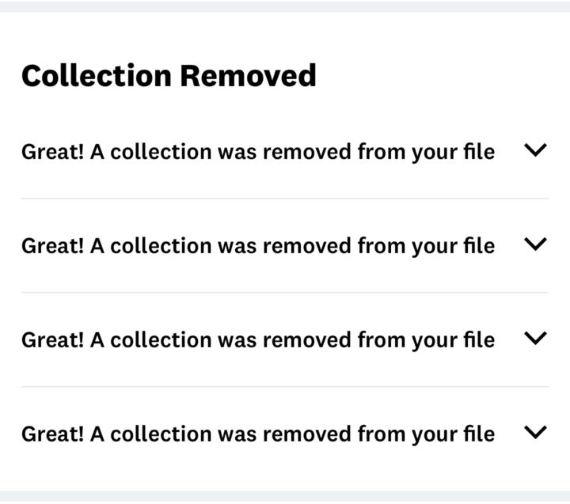Expand the third collection removed chevron
This screenshot has width=570, height=504.
[536, 339]
